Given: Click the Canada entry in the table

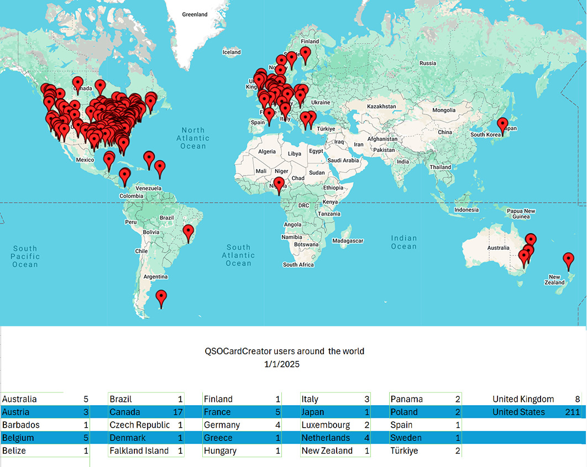Looking at the screenshot, I should pos(124,412).
